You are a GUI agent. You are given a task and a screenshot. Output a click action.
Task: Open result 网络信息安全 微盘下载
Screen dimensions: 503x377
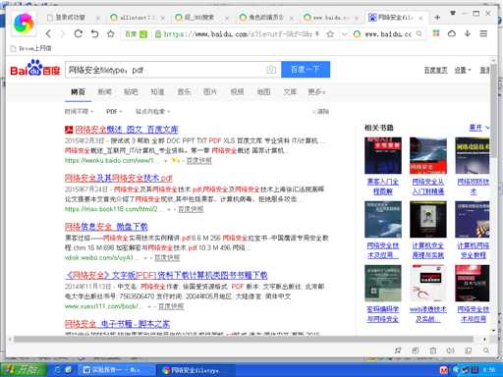point(106,227)
